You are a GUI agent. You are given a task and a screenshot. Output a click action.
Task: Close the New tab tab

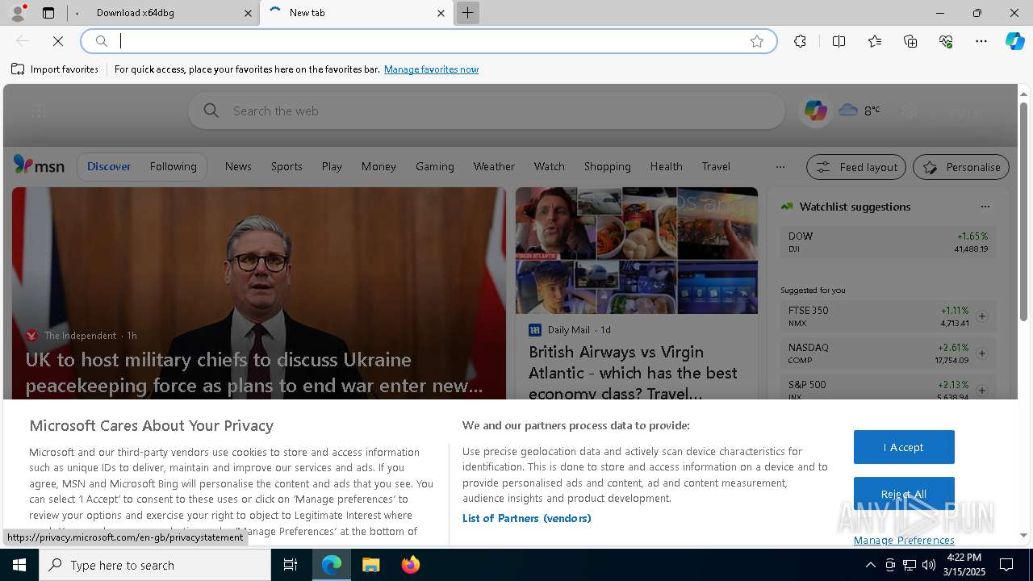441,13
